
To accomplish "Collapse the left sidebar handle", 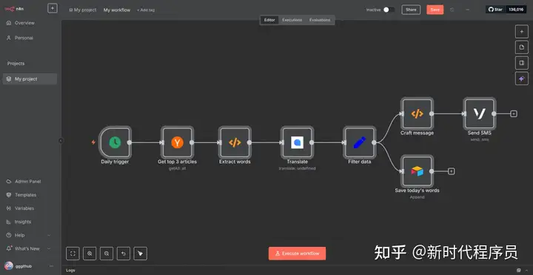I will click(x=61, y=141).
